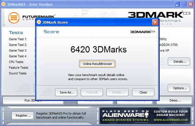Click the 3DMark03 title bar app icon

pyautogui.click(x=3, y=4)
